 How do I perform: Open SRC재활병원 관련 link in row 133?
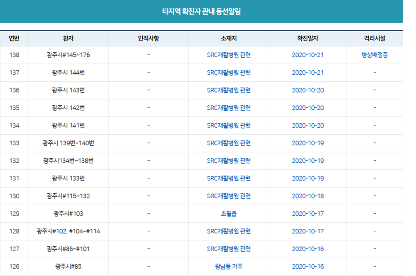229,143
